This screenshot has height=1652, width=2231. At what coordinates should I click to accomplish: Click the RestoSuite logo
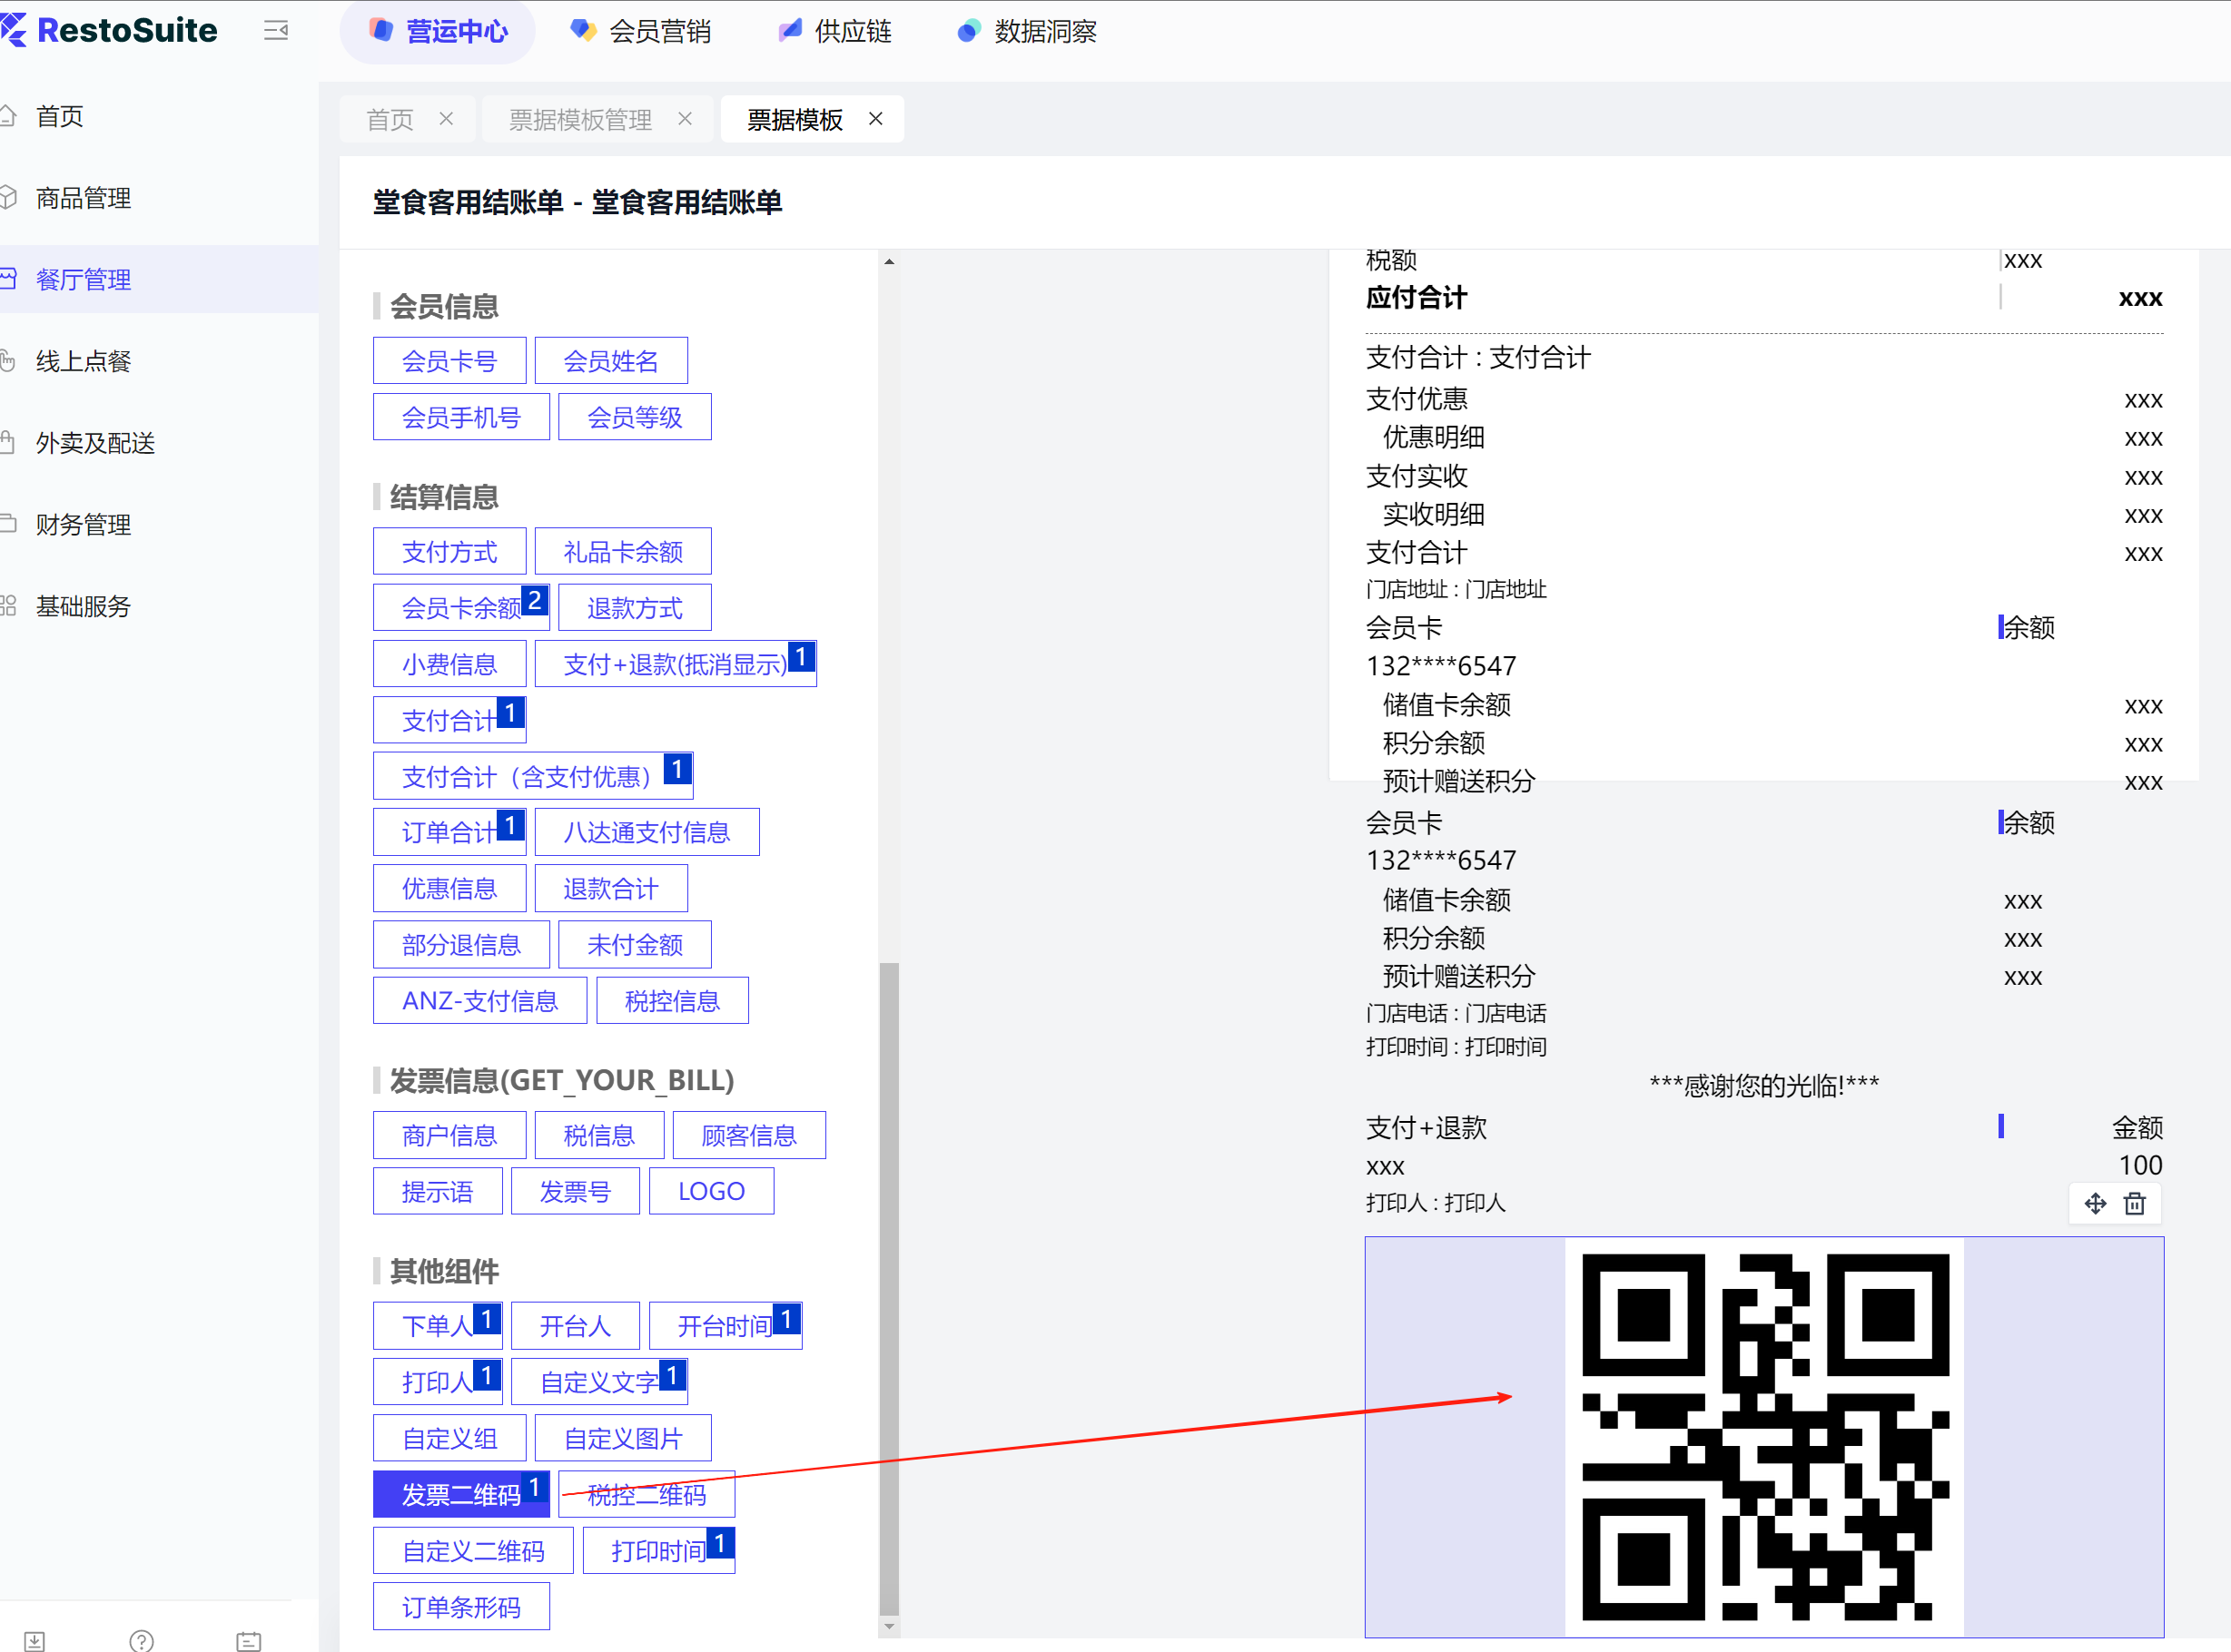109,30
